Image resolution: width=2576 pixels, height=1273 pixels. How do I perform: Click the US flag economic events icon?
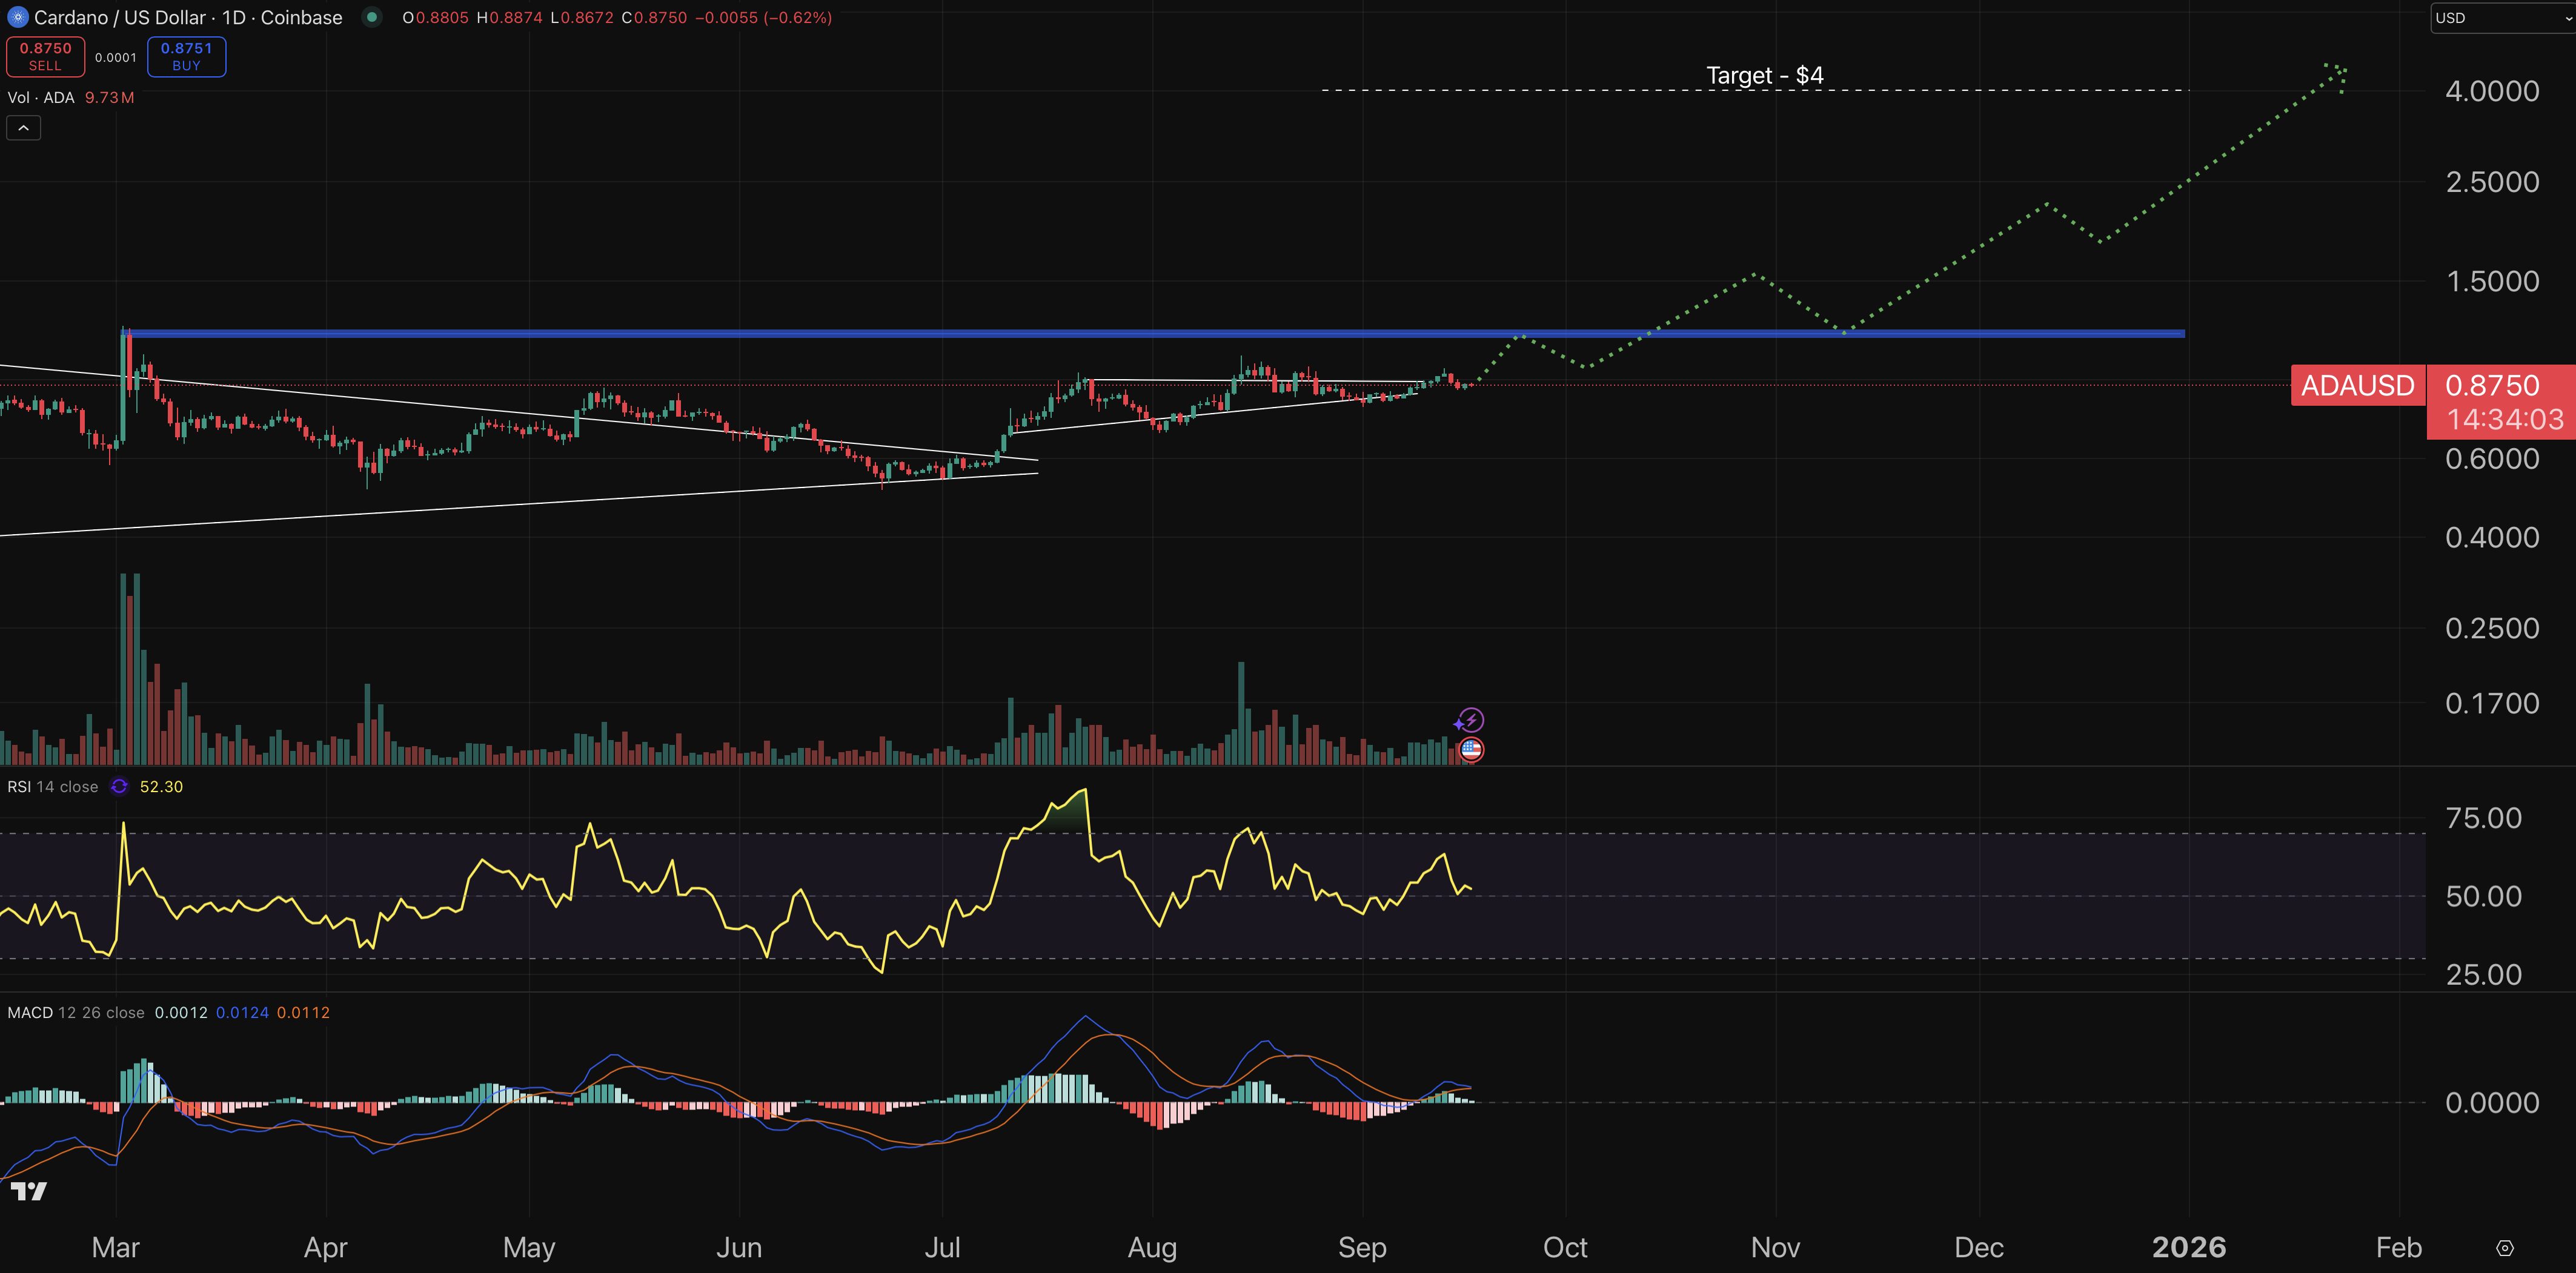[x=1471, y=750]
